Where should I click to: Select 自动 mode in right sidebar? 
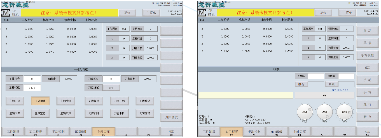pyautogui.click(x=367, y=31)
